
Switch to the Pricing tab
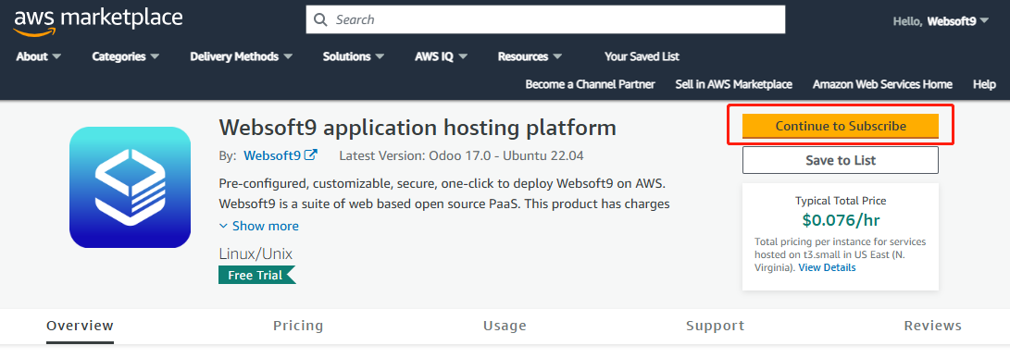tap(298, 326)
